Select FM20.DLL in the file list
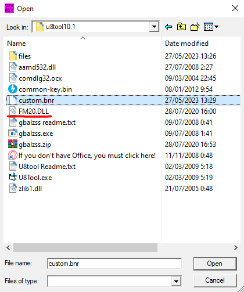Screen dimensions: 244x292 pos(34,111)
